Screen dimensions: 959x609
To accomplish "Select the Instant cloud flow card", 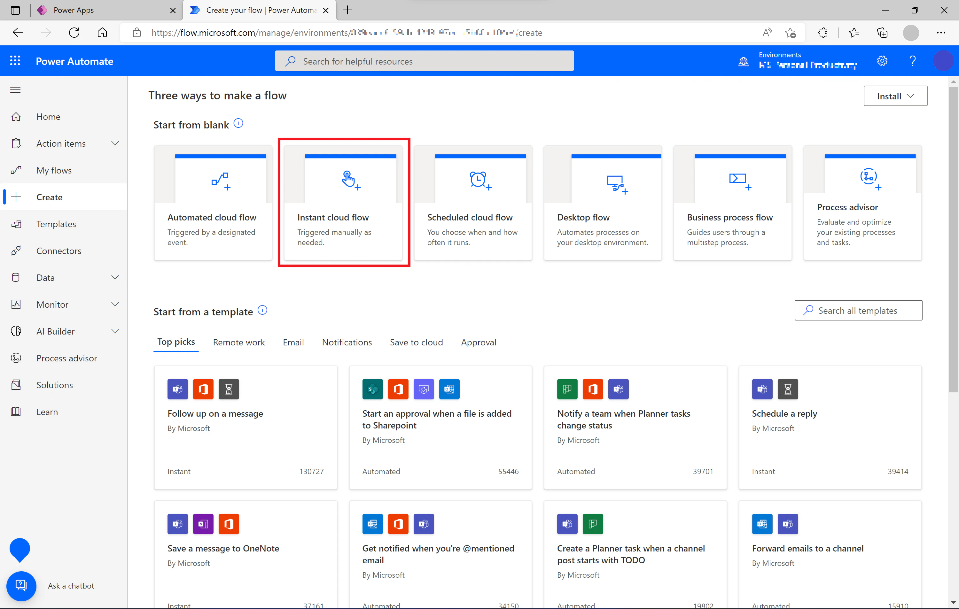I will (343, 203).
